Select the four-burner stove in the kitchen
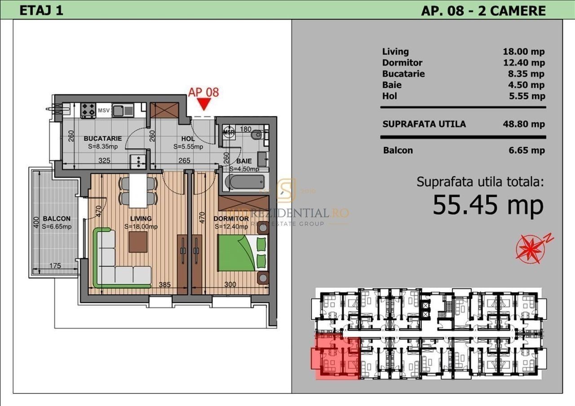The width and height of the screenshot is (575, 406). pos(88,110)
